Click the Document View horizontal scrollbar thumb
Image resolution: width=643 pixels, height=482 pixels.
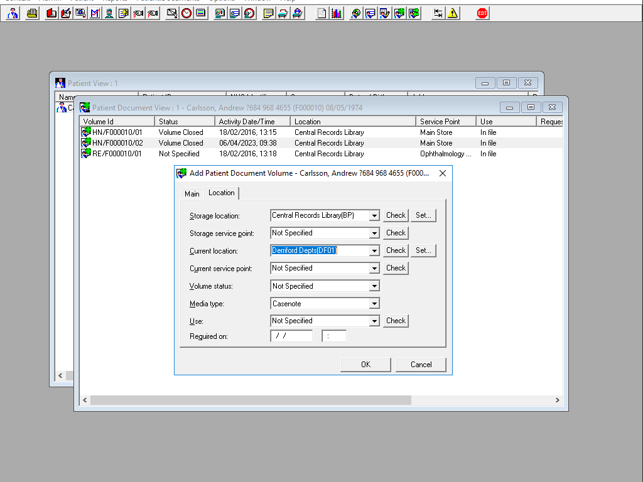[251, 400]
